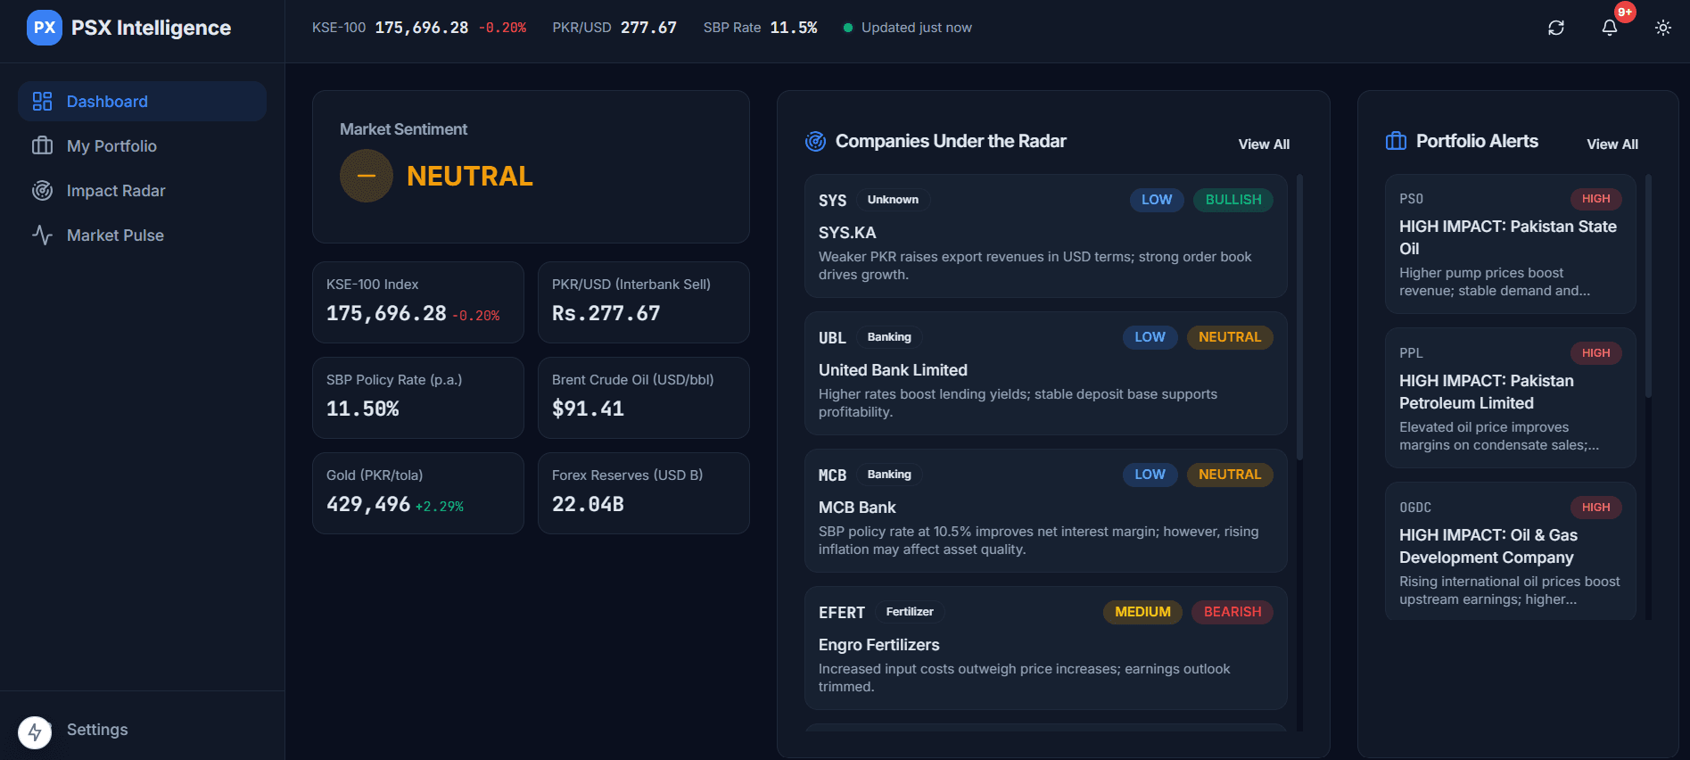Click the LOW tag on MCB card
Viewport: 1690px width, 760px height.
(x=1150, y=475)
